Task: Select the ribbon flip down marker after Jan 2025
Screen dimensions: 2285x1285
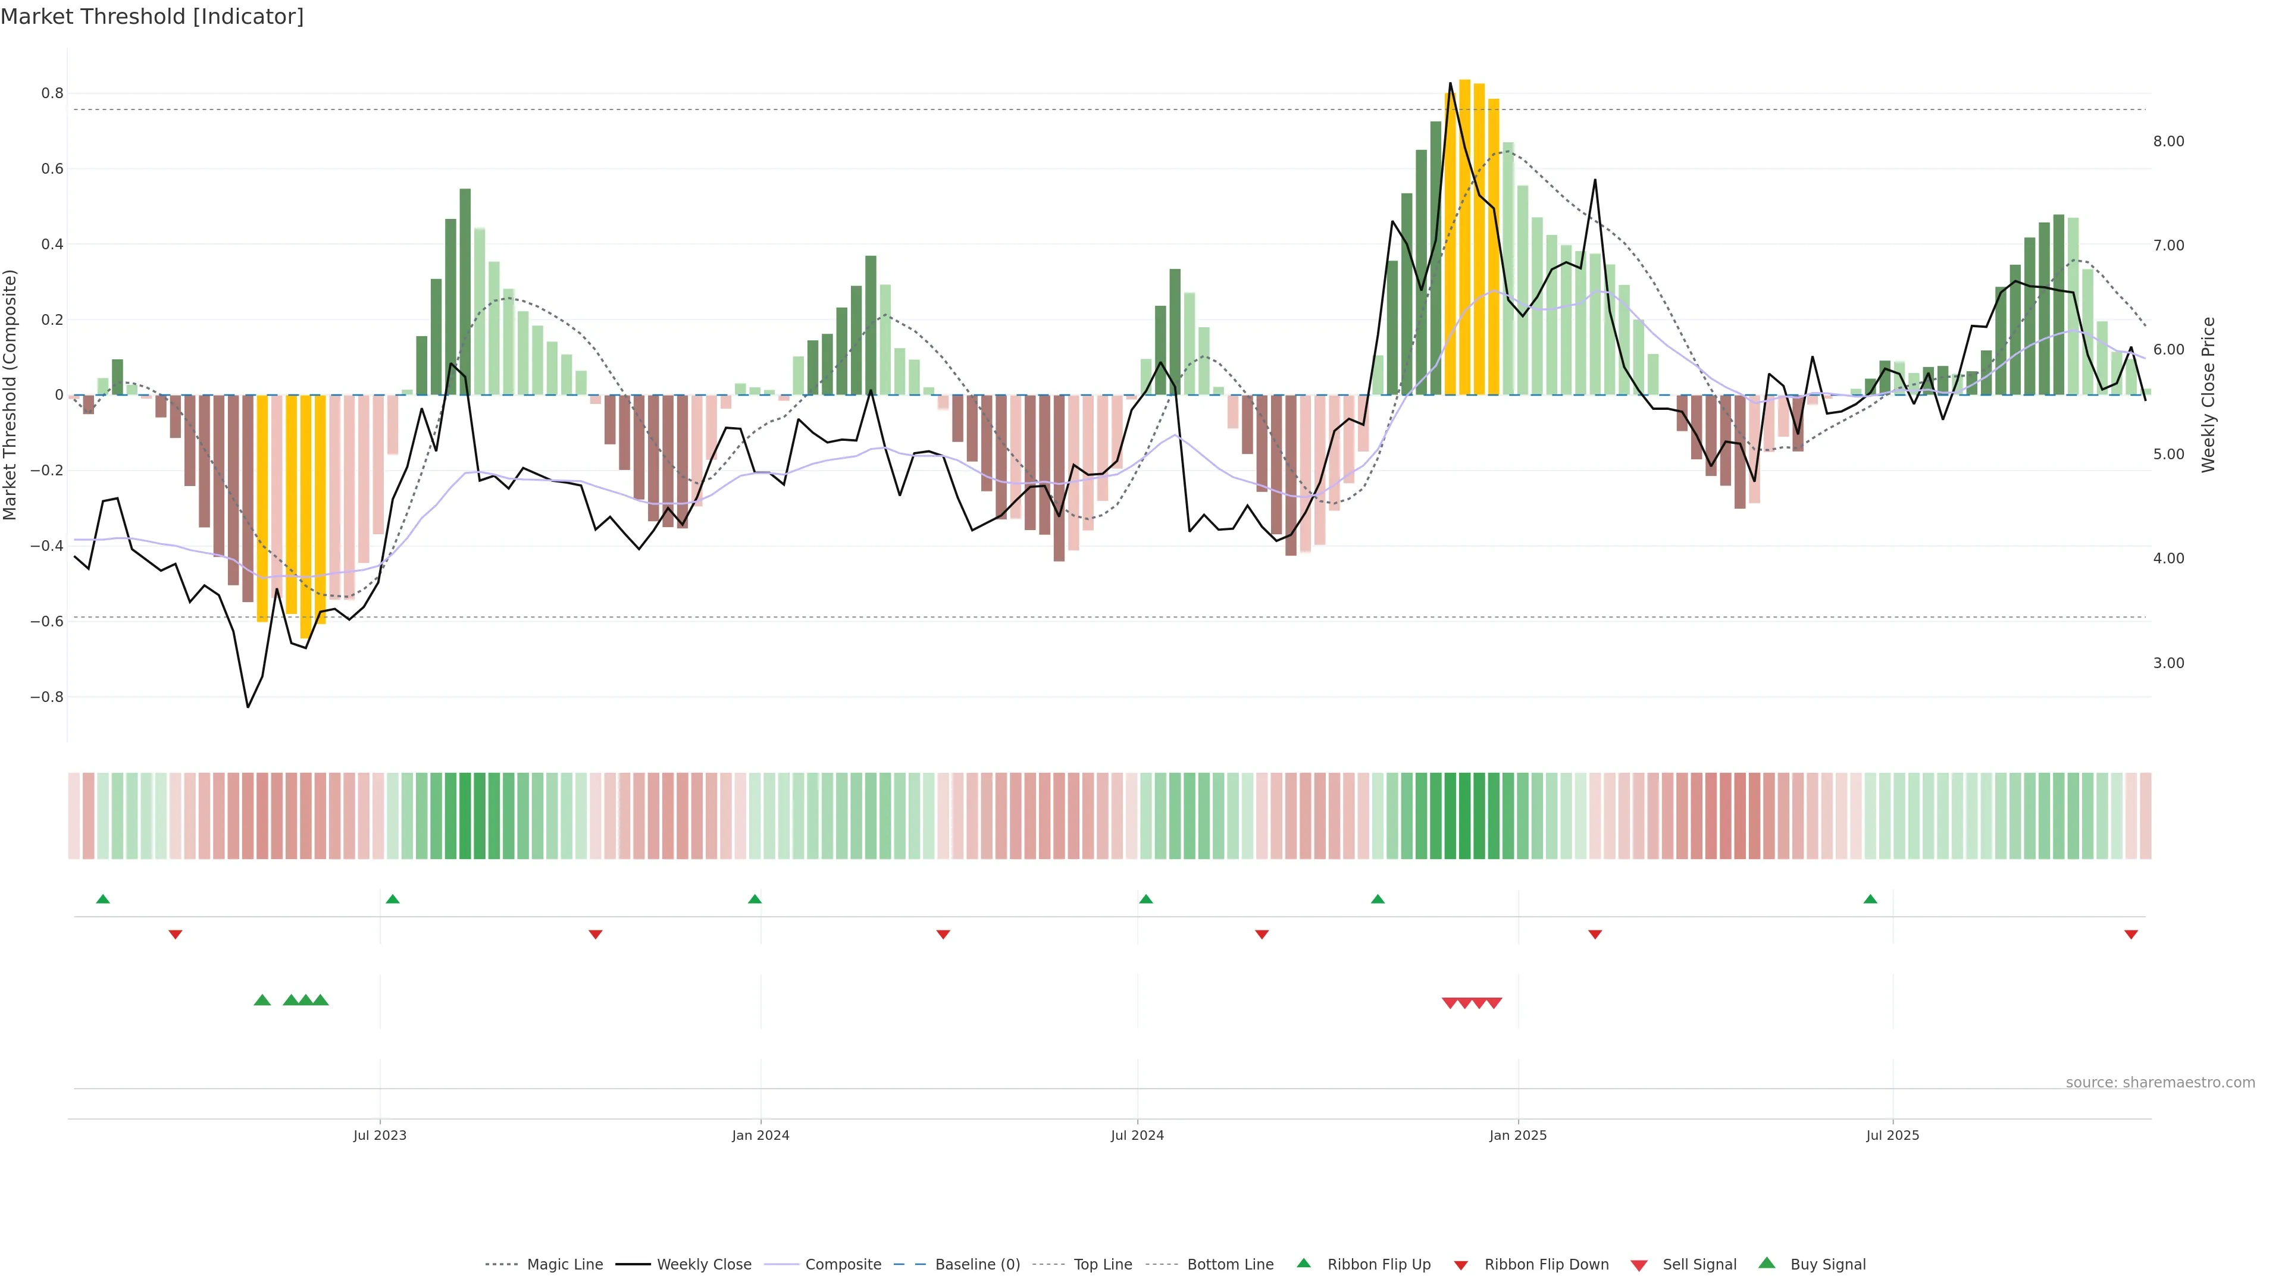Action: pos(1595,935)
